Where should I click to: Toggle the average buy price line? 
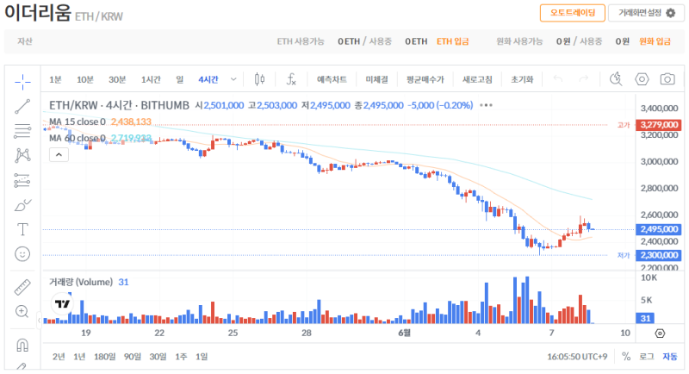click(x=425, y=79)
